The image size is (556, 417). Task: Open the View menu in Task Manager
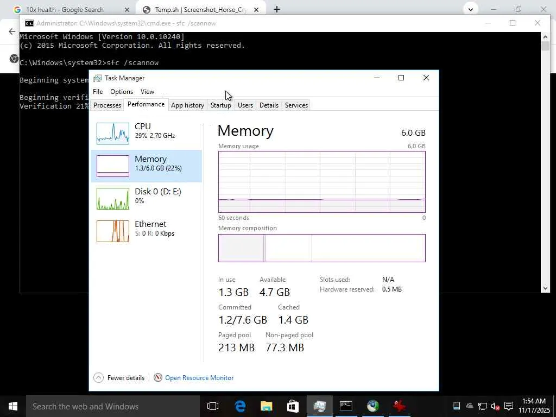pos(147,92)
